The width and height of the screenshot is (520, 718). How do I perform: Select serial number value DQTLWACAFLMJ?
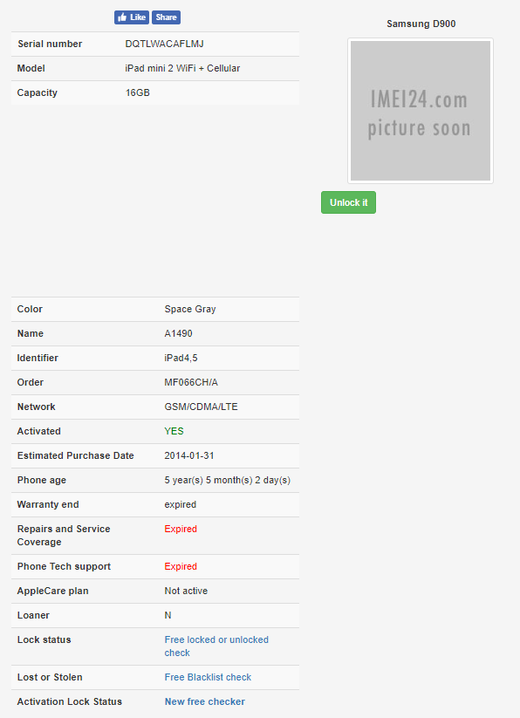(x=164, y=44)
